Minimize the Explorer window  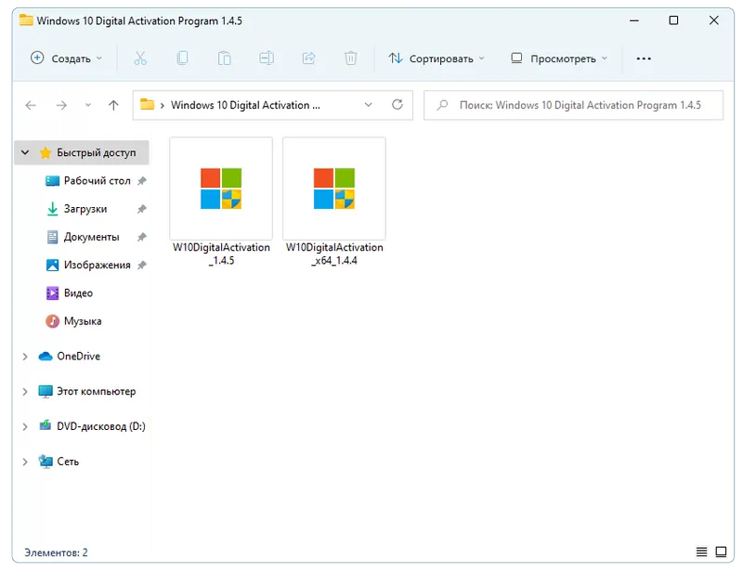coord(634,20)
